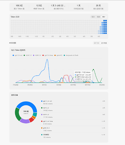Click the tooltip header 8月21日 - 7.1亿 tokens

[83, 72]
